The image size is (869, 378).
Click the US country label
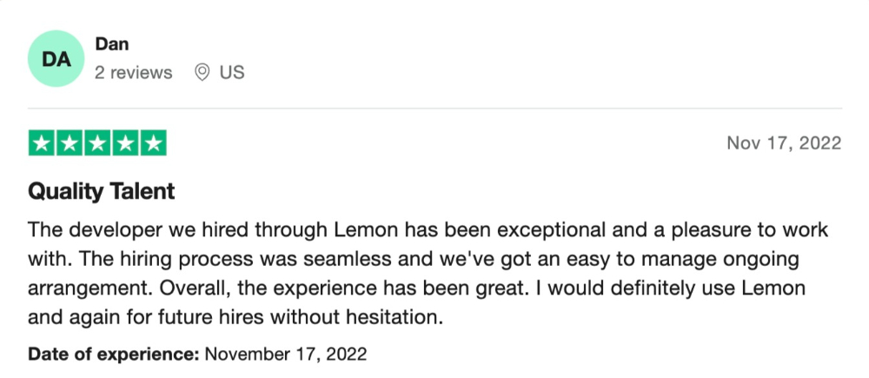(232, 73)
